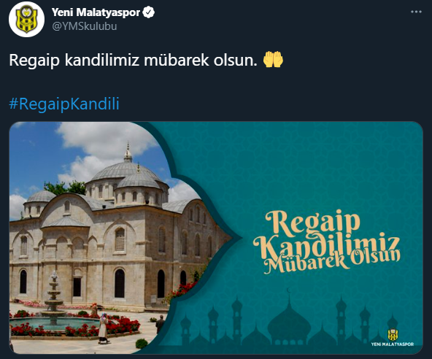Open the three-dot more options menu
This screenshot has width=432, height=359.
(416, 12)
